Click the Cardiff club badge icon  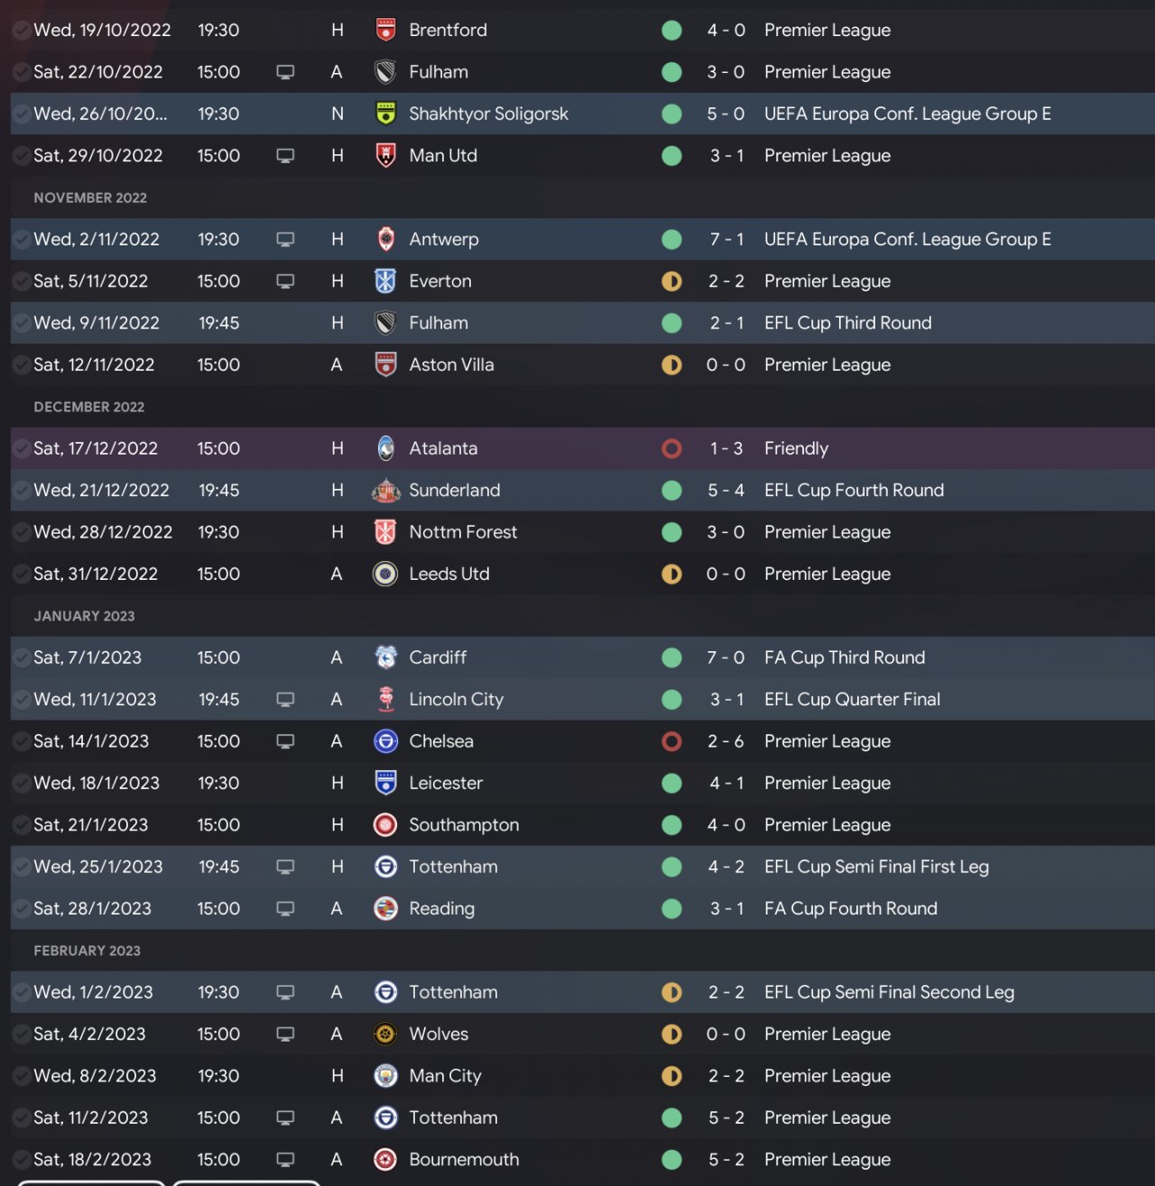click(385, 657)
